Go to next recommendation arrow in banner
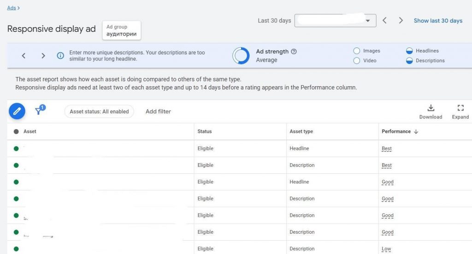 pos(43,56)
